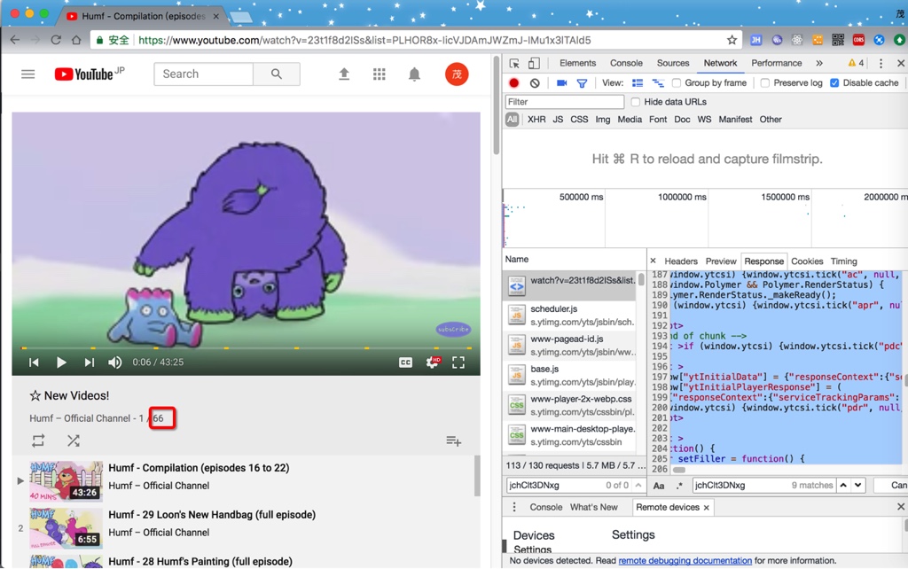Click the YouTube search magnifier button
The image size is (908, 569).
[277, 74]
